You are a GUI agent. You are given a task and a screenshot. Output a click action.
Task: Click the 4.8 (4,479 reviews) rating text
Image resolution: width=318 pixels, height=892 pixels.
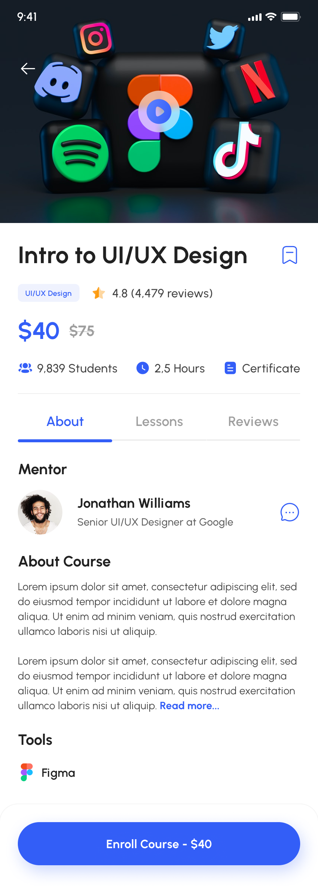pos(162,293)
